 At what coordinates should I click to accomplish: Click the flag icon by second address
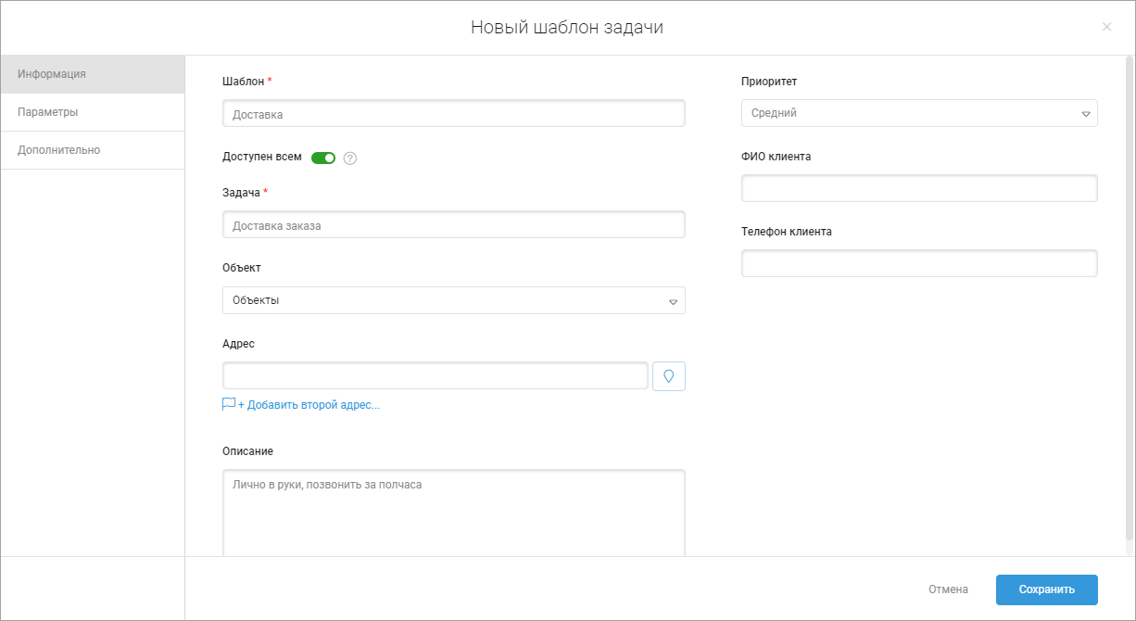click(x=229, y=405)
